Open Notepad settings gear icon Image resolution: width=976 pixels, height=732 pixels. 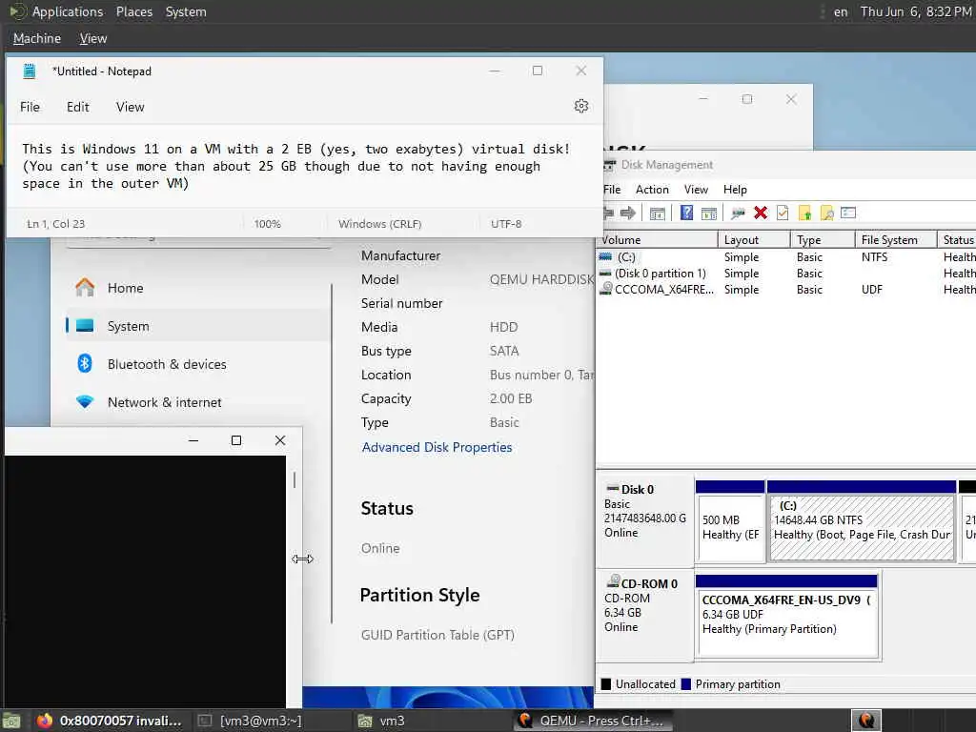(x=580, y=106)
